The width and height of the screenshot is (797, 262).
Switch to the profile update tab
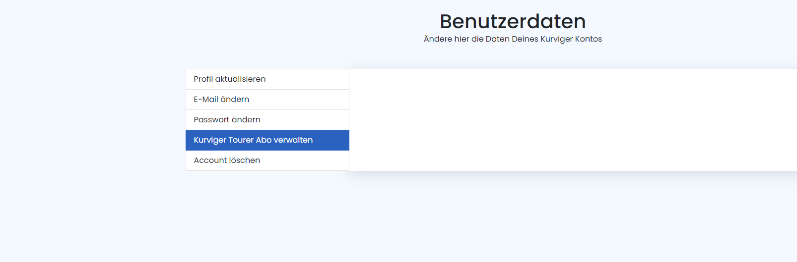(x=230, y=79)
